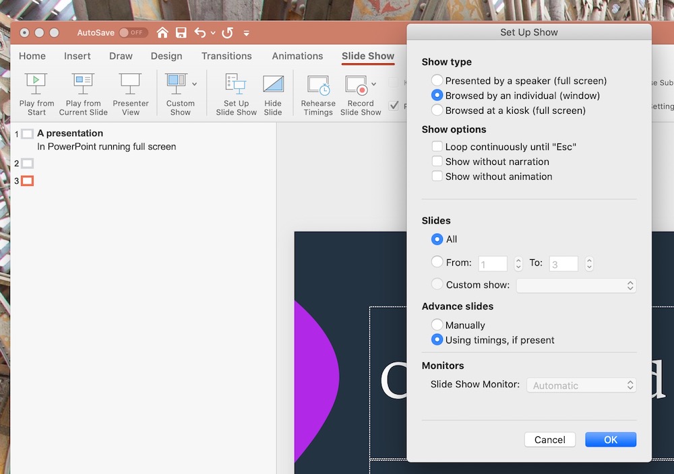Click Cancel in Set Up Show
The width and height of the screenshot is (674, 474).
(549, 440)
